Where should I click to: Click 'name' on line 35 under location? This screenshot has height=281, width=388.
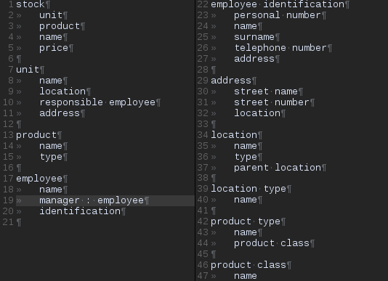point(246,146)
